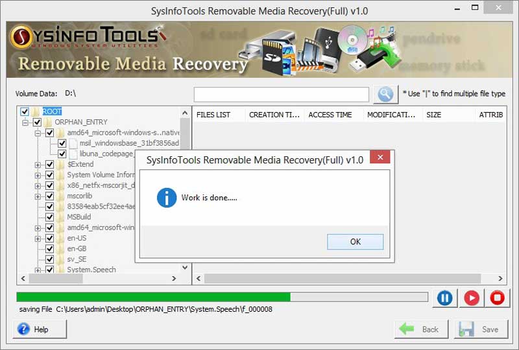Sort by ACCESS TIME column header
The image size is (519, 350).
(x=333, y=115)
